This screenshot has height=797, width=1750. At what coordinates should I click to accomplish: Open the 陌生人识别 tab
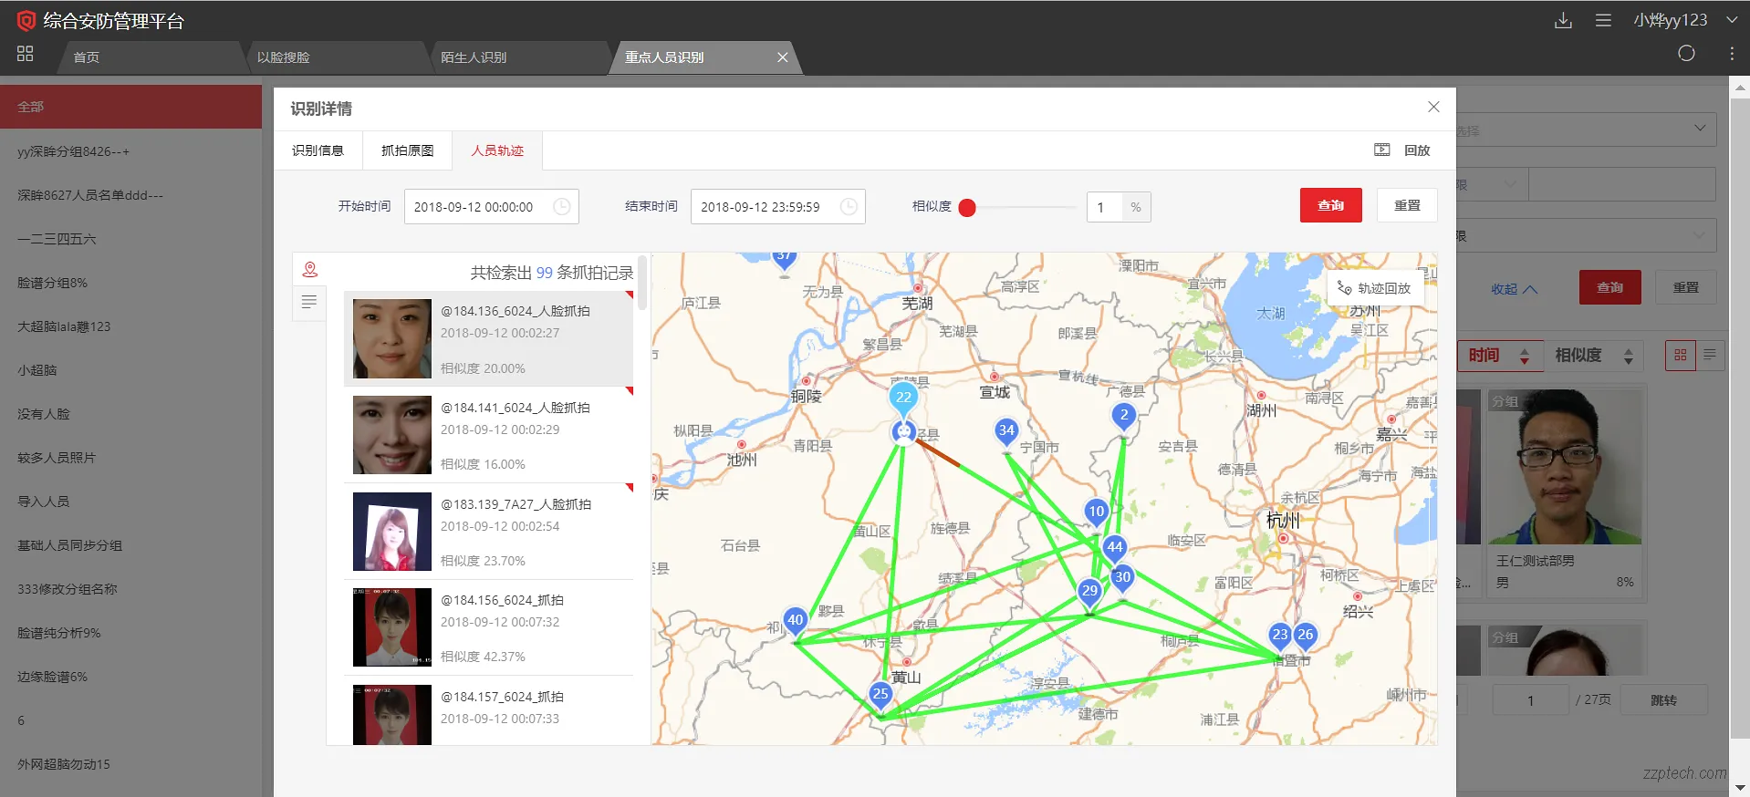[474, 57]
